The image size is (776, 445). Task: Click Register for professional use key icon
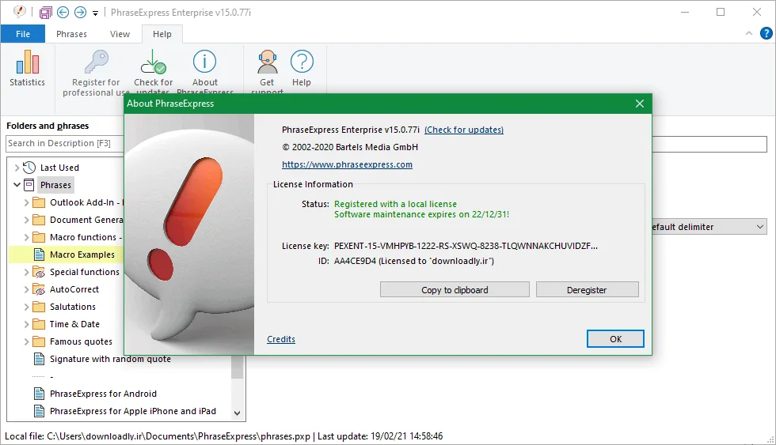[x=96, y=62]
